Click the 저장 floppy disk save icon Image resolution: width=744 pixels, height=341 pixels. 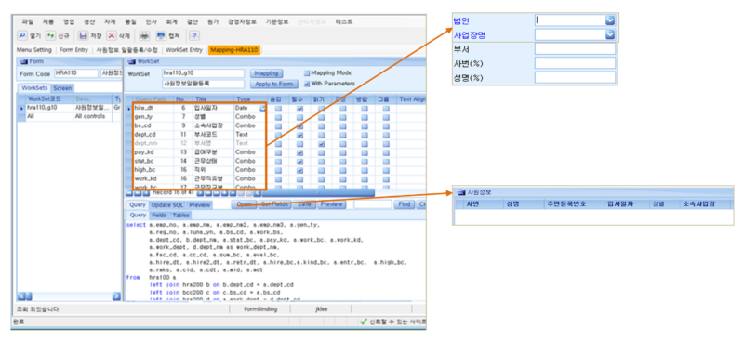pos(83,35)
